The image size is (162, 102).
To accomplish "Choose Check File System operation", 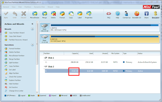I will tap(15, 77).
